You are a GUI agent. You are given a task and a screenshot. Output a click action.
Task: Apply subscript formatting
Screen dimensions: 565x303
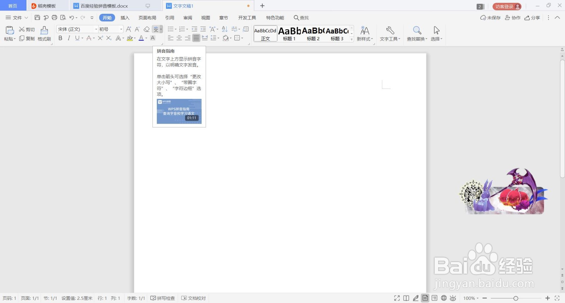[109, 38]
